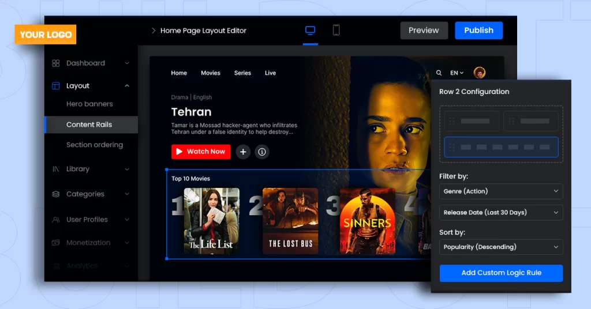The width and height of the screenshot is (591, 309).
Task: Collapse the Layout menu chevron
Action: [127, 86]
